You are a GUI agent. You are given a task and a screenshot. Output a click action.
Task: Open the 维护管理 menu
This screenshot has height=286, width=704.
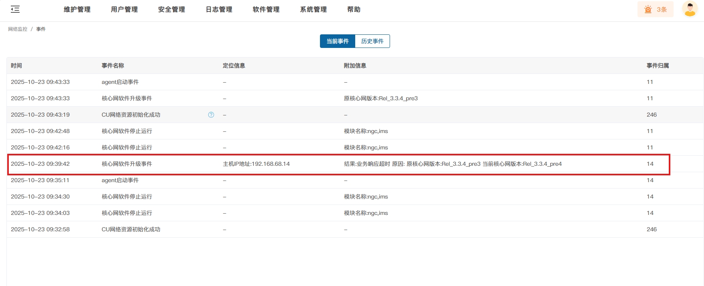77,10
